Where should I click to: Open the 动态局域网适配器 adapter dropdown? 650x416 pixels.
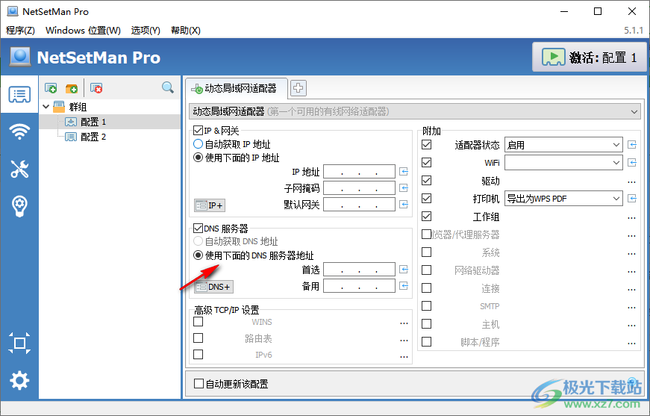coord(414,111)
